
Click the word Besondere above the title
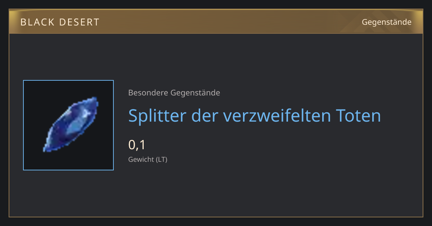click(x=148, y=93)
